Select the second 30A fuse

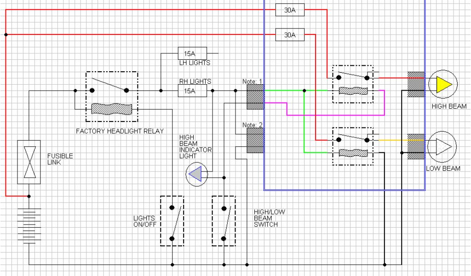289,34
